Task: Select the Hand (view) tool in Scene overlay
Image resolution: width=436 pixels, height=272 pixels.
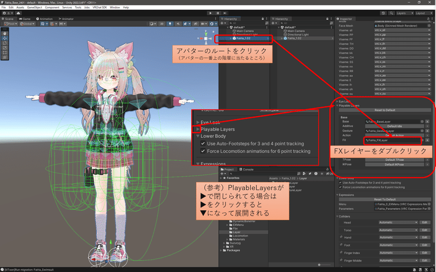Action: [5, 33]
